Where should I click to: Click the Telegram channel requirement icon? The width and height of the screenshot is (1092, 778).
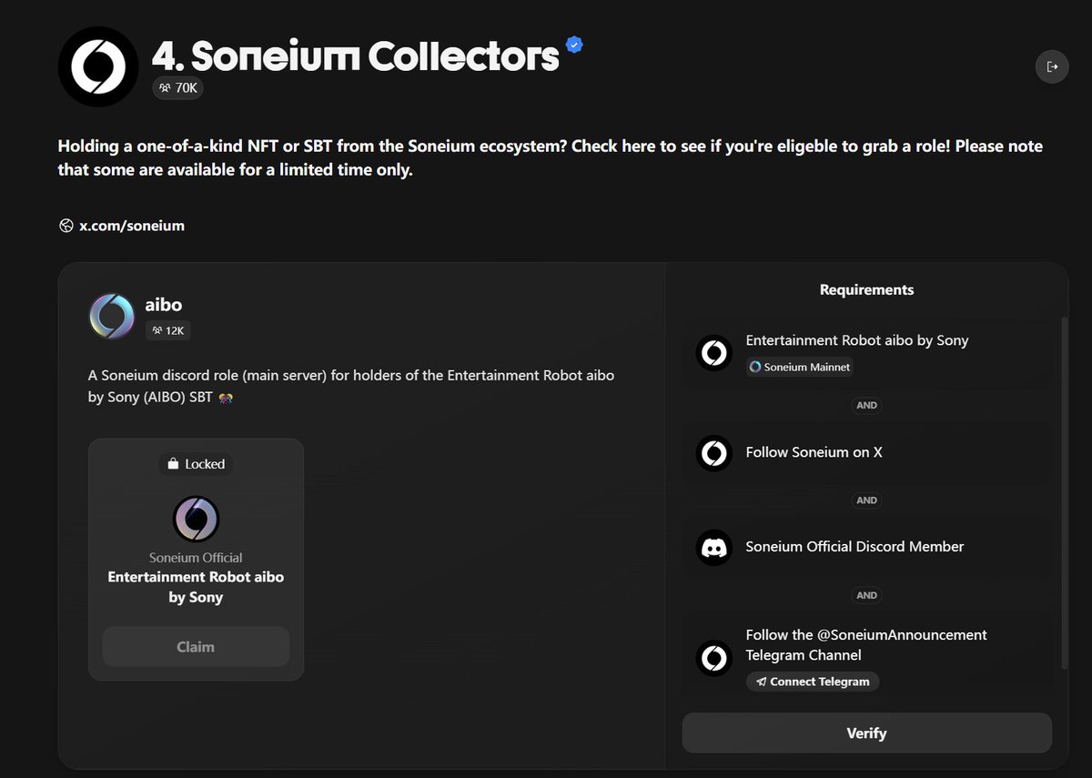(x=714, y=658)
